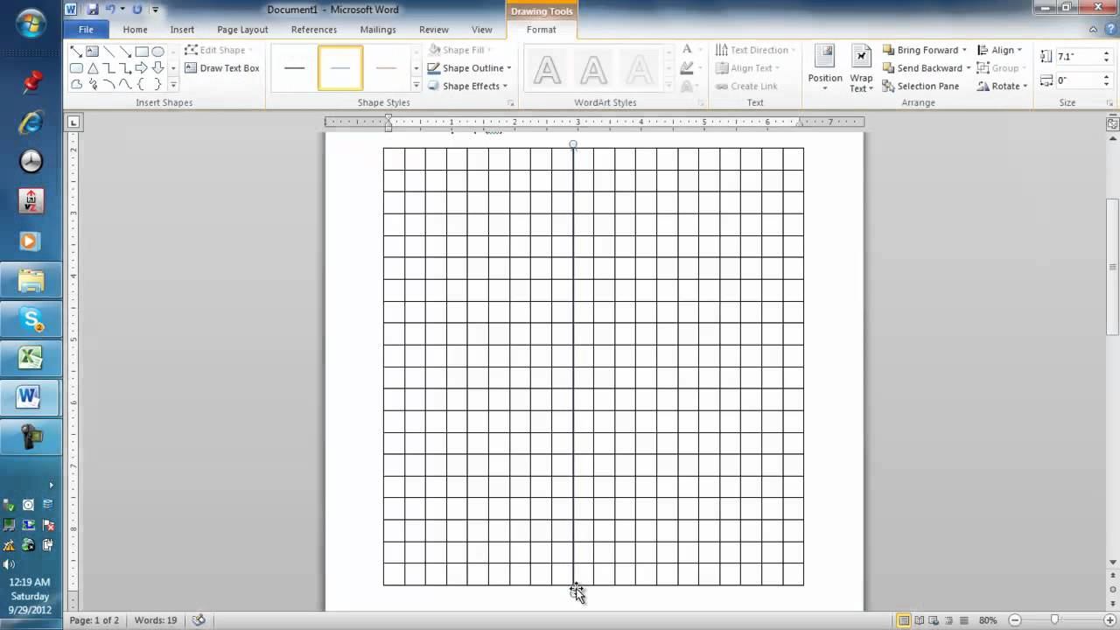Image resolution: width=1120 pixels, height=630 pixels.
Task: Apply the third orange line shape style
Action: 386,68
